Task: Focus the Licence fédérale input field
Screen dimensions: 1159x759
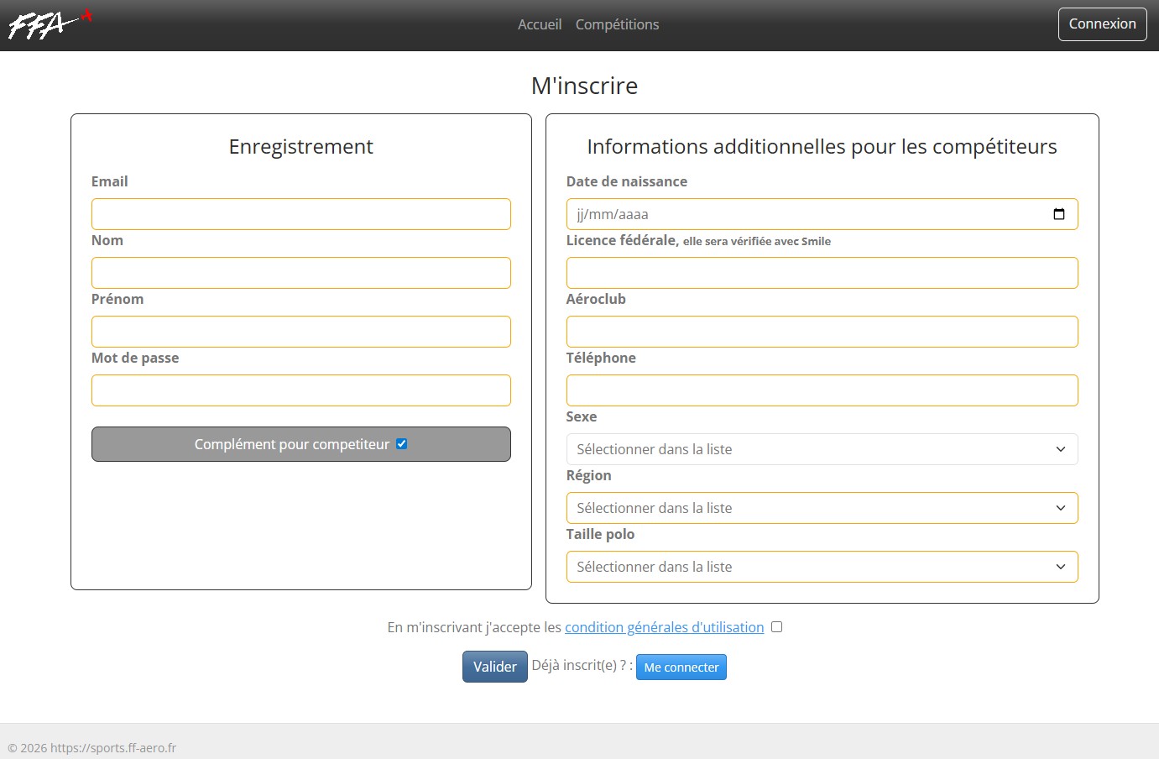Action: [821, 273]
